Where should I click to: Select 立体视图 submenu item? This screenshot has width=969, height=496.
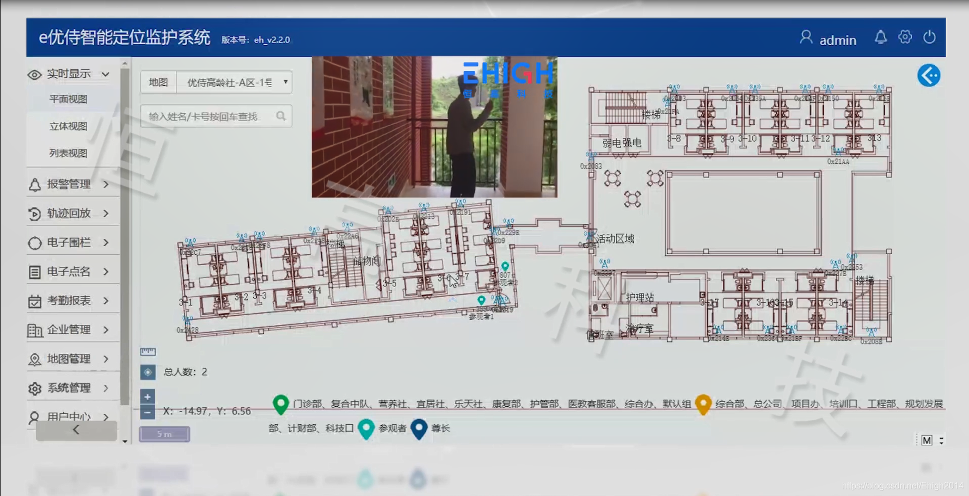pyautogui.click(x=68, y=126)
